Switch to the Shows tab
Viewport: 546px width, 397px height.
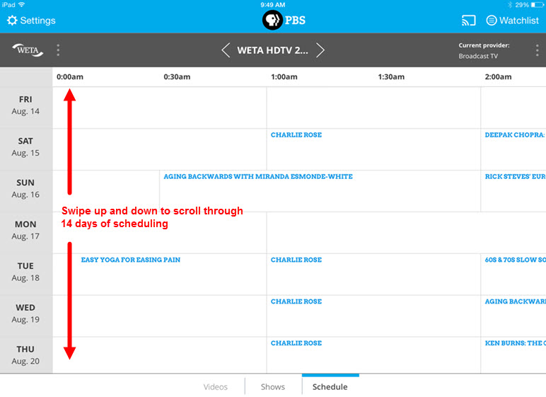[x=273, y=386]
